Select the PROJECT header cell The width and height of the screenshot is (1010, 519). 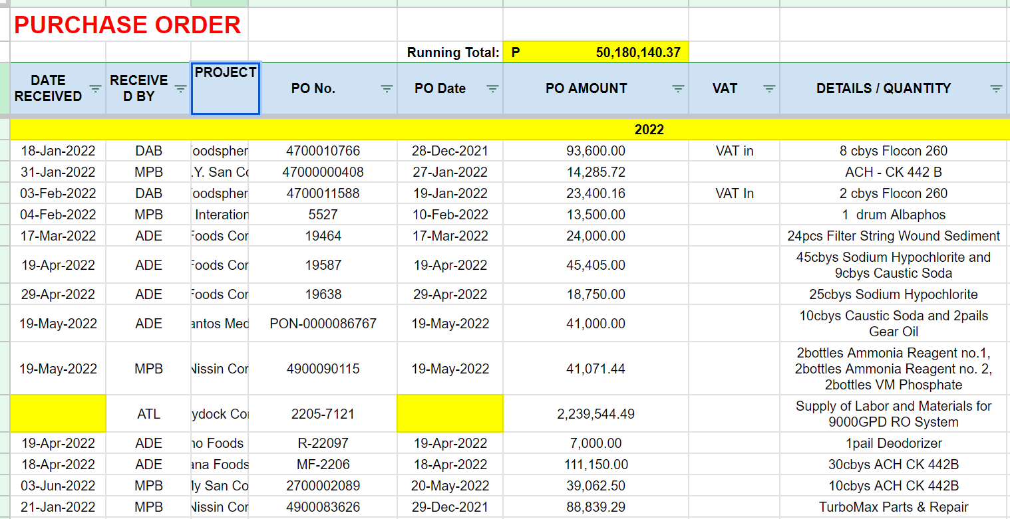[x=226, y=88]
